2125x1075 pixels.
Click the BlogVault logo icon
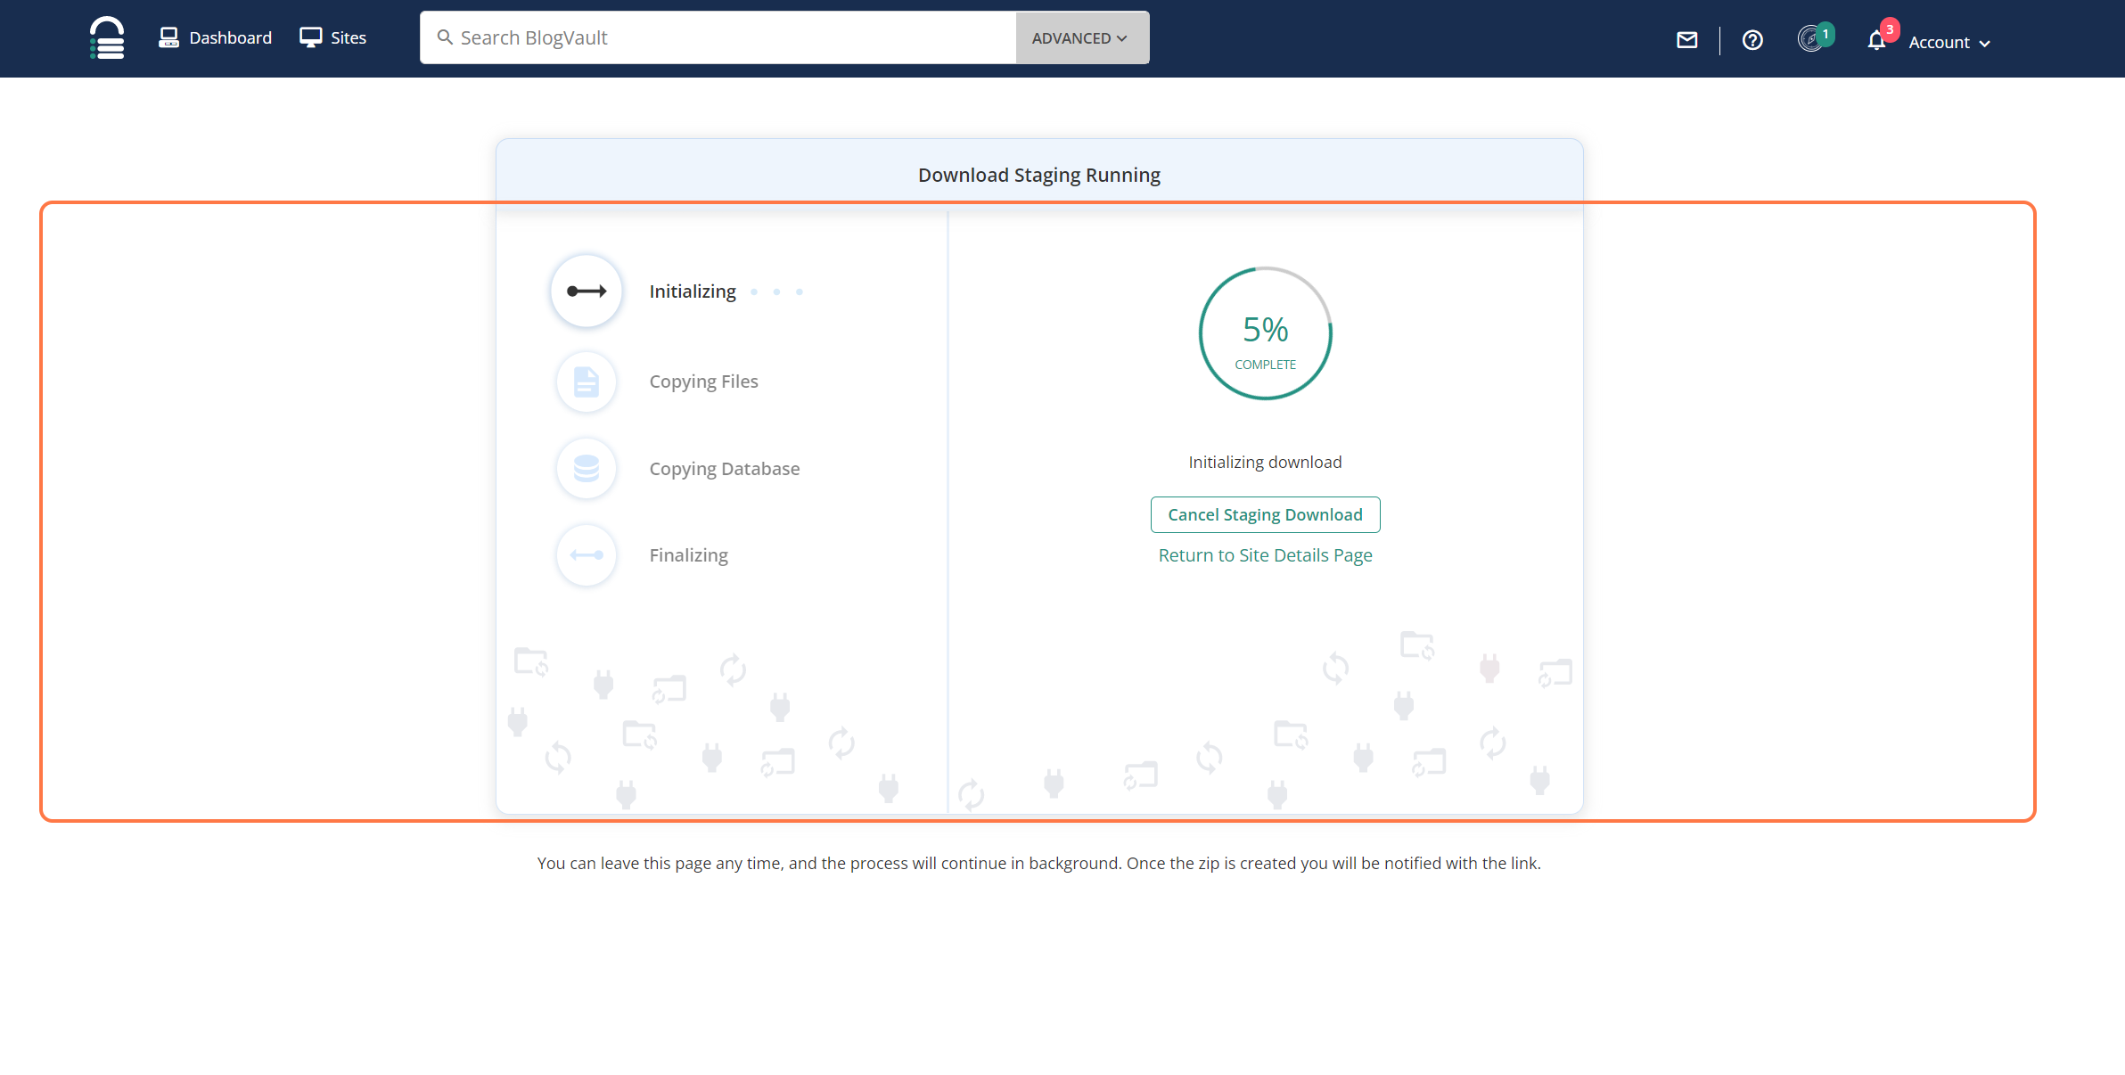(x=107, y=37)
